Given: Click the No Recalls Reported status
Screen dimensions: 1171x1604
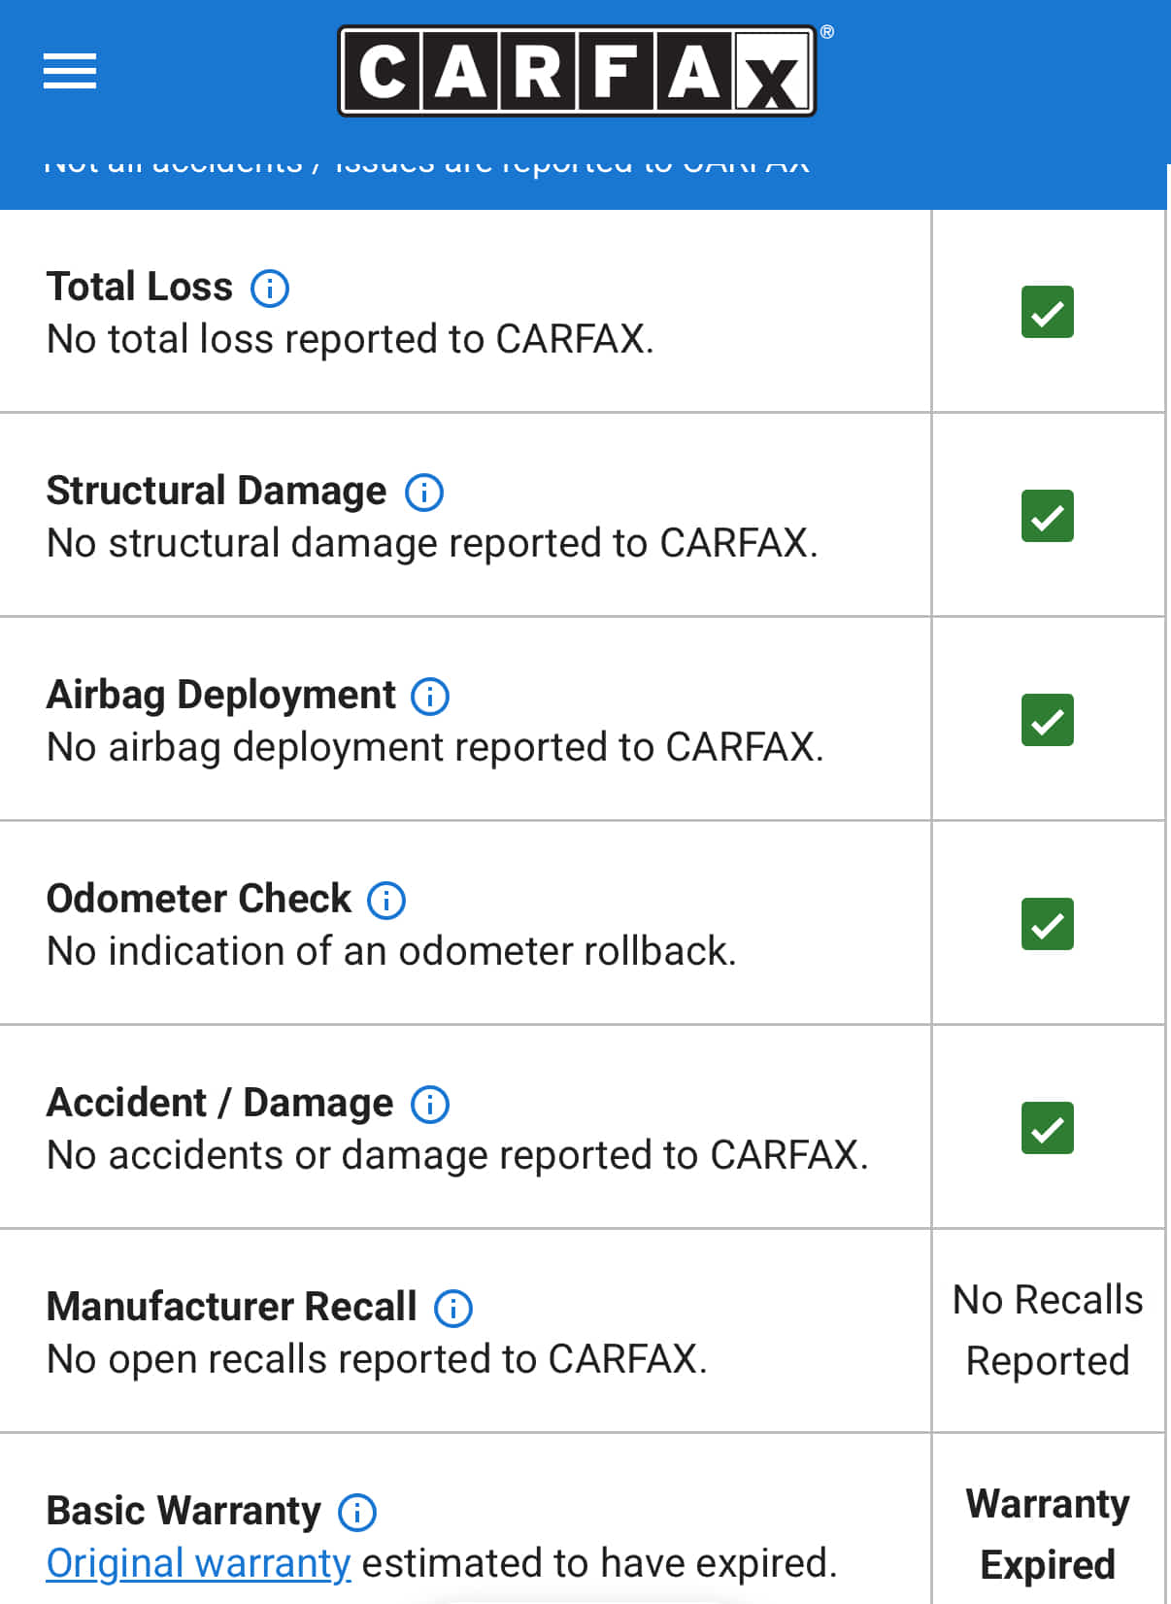Looking at the screenshot, I should click(1048, 1330).
